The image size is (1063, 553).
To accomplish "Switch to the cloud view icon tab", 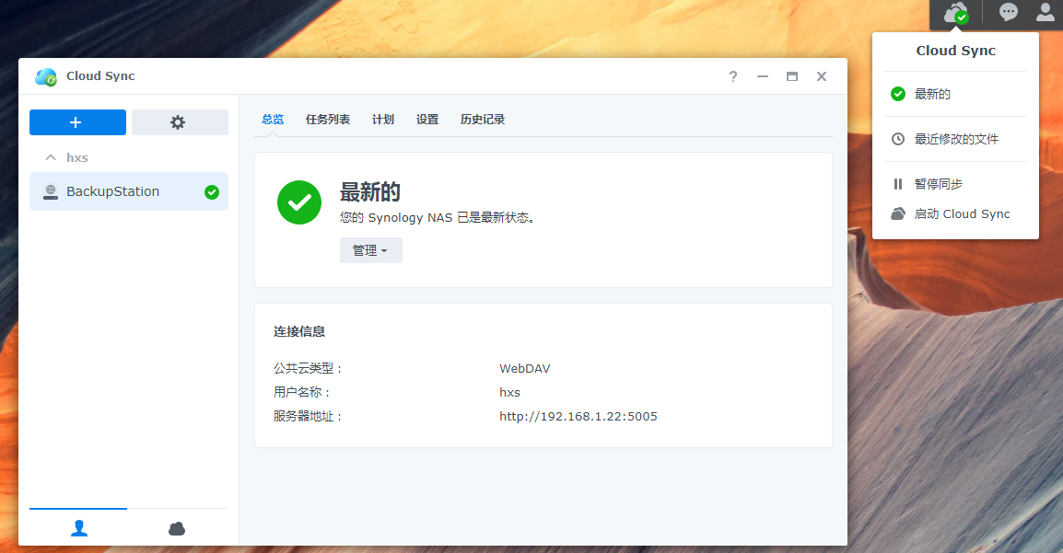I will (177, 528).
